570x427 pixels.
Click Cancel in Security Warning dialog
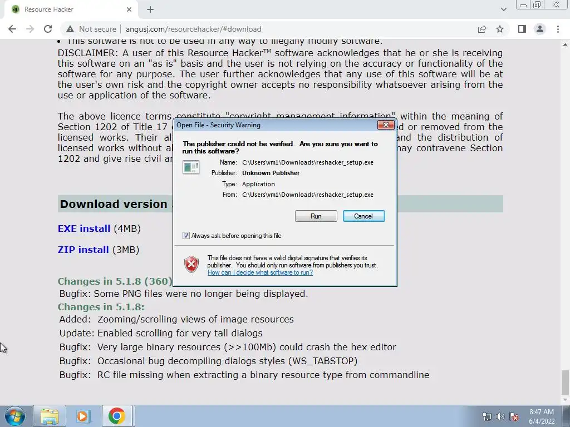tap(363, 216)
